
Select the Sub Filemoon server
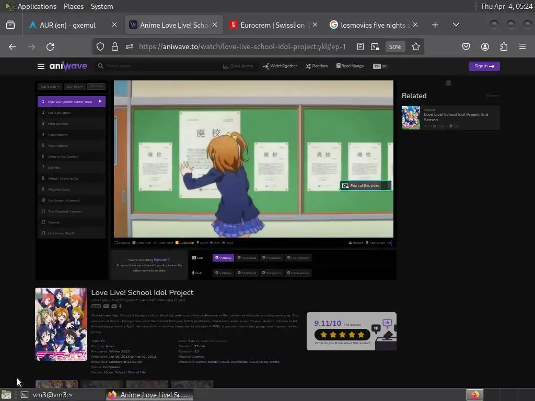[272, 258]
